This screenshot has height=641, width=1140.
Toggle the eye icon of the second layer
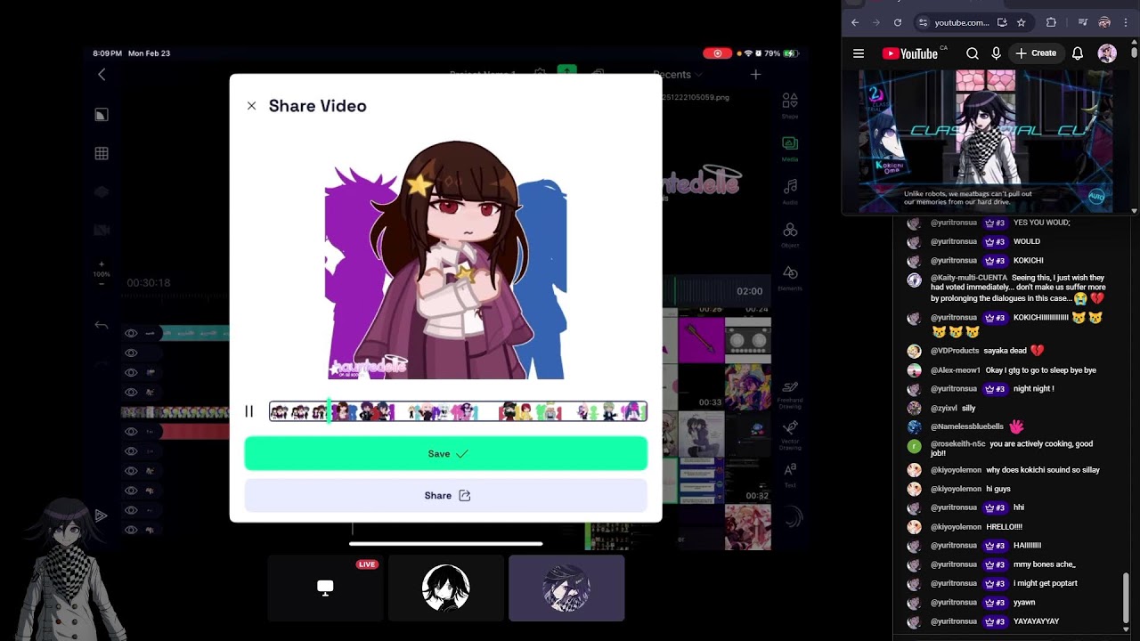131,353
